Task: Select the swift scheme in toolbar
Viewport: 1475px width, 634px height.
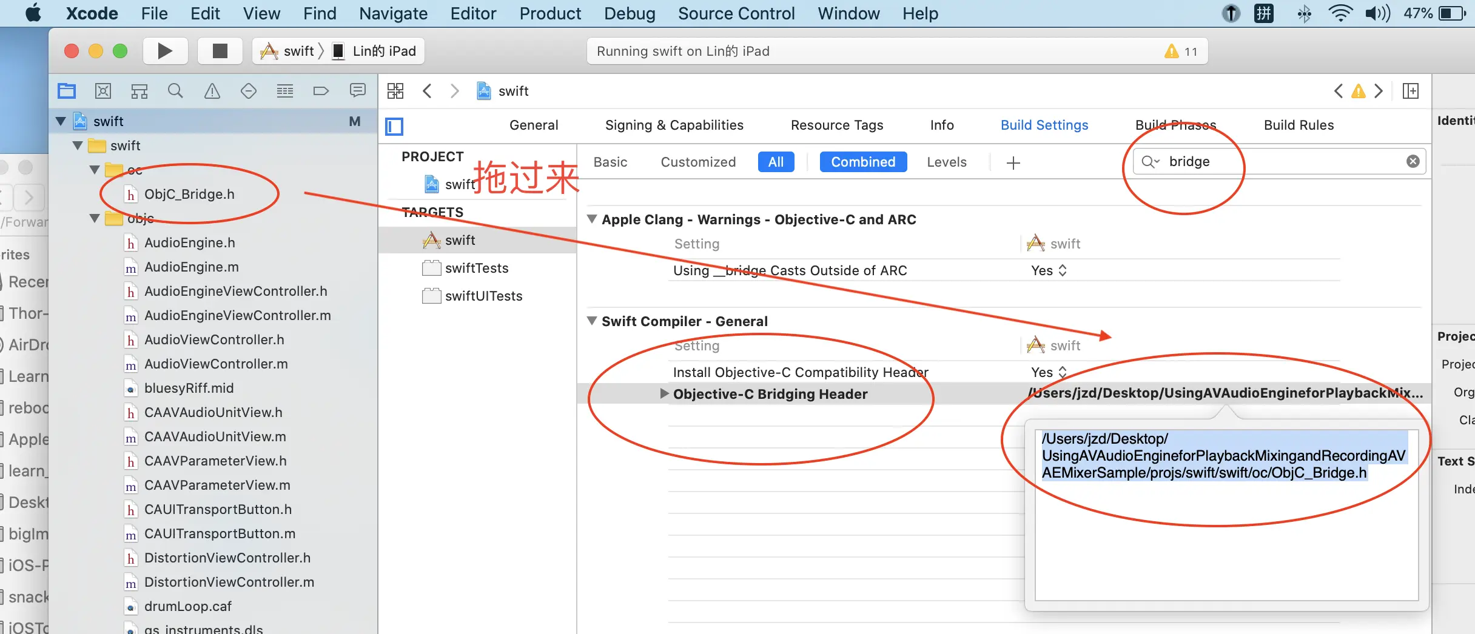Action: 287,51
